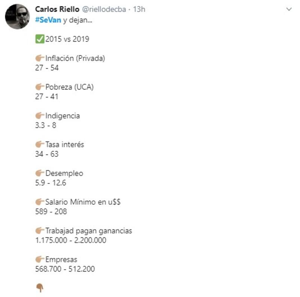The image size is (300, 297).
Task: Click the pointing hand emoji beside Trabajad pagan ganancias
Action: [x=39, y=231]
